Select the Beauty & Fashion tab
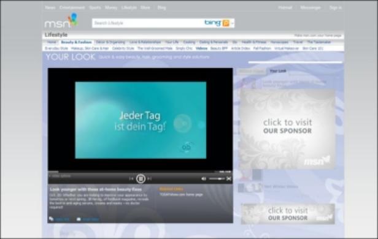Screen dimensions: 378x239 point(76,42)
